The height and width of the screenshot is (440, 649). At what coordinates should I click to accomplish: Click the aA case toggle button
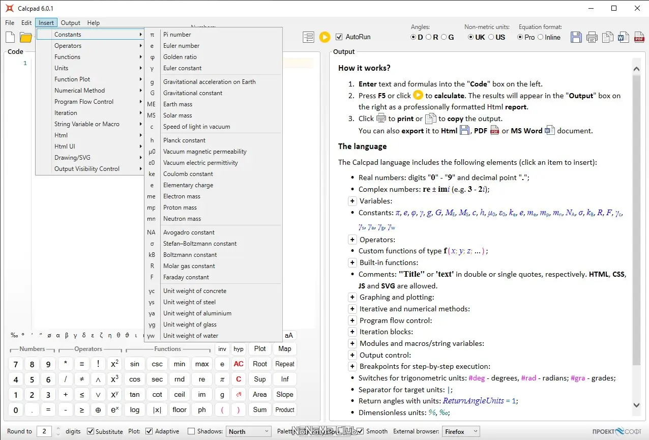click(x=289, y=335)
